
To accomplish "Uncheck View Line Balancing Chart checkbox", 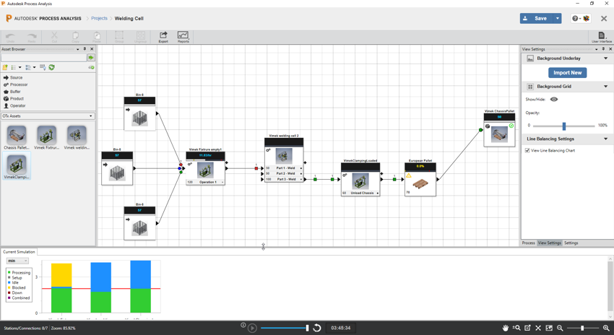I will 527,150.
